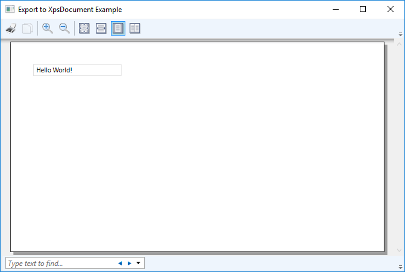The width and height of the screenshot is (405, 272).
Task: Zoom in with the magnifier plus icon
Action: coord(48,28)
